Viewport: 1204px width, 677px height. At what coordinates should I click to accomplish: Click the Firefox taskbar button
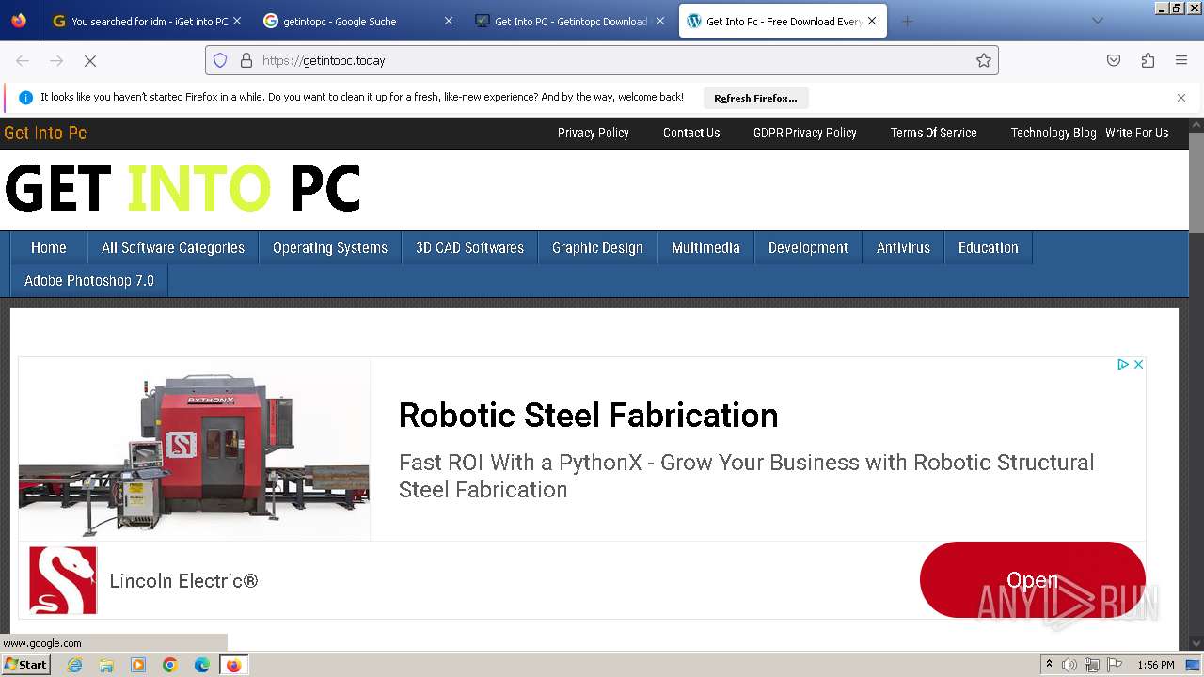click(233, 665)
